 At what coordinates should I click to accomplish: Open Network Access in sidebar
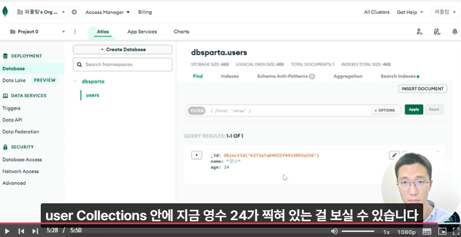tap(20, 171)
